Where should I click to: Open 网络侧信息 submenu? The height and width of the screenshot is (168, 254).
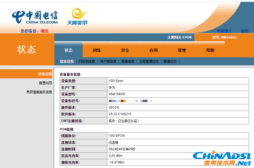pyautogui.click(x=87, y=62)
